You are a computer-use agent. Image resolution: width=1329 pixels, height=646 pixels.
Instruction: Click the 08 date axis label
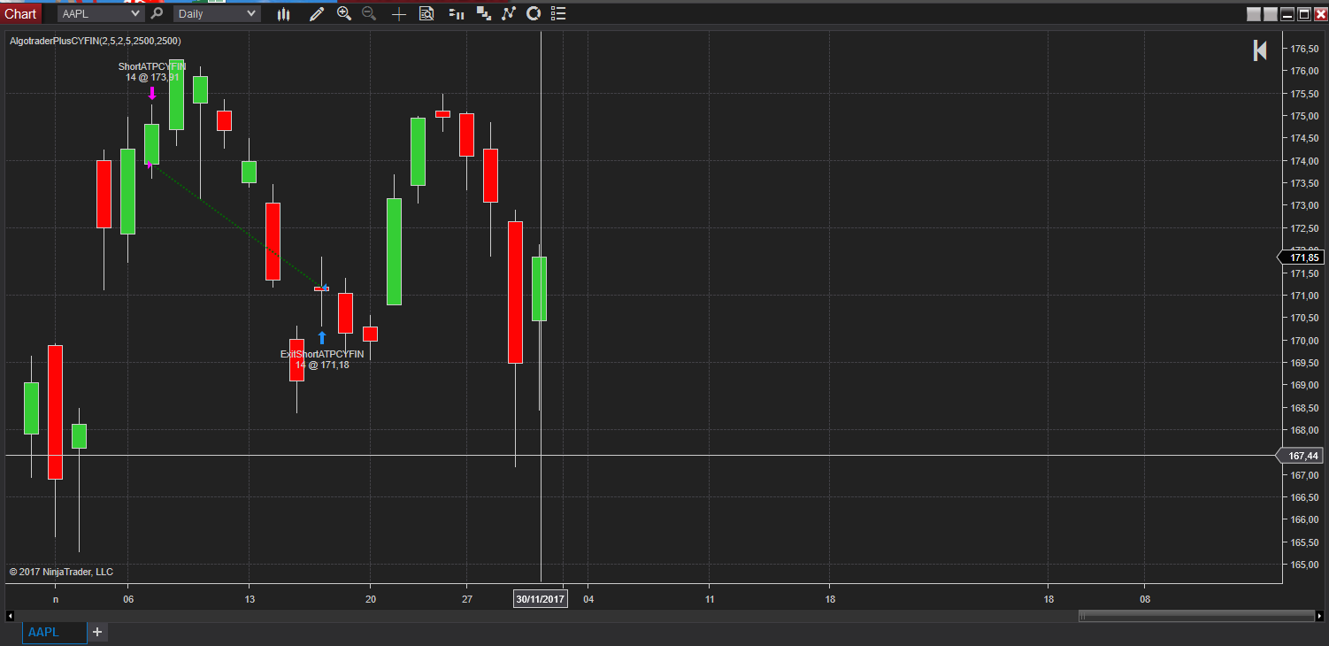click(x=1144, y=599)
